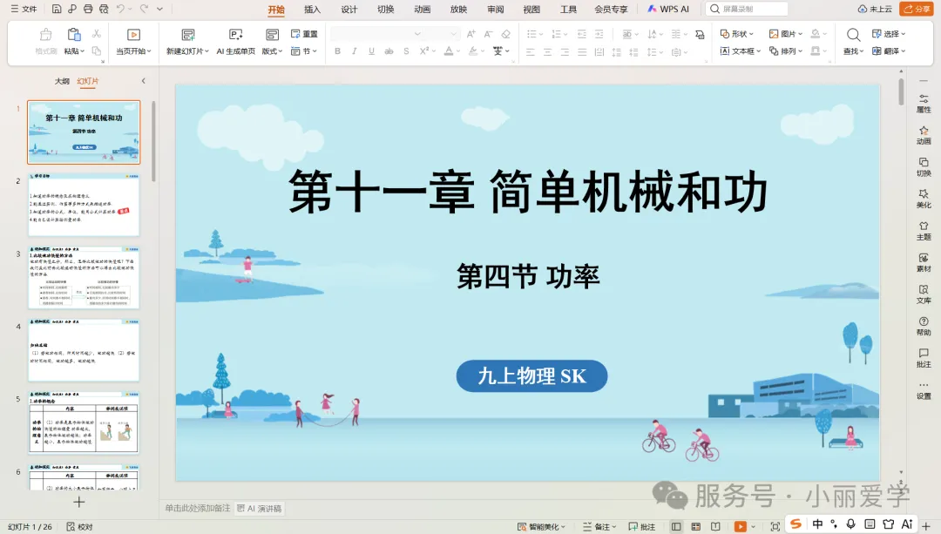Open the 新建幻灯片 new slide dropdown

[x=188, y=51]
